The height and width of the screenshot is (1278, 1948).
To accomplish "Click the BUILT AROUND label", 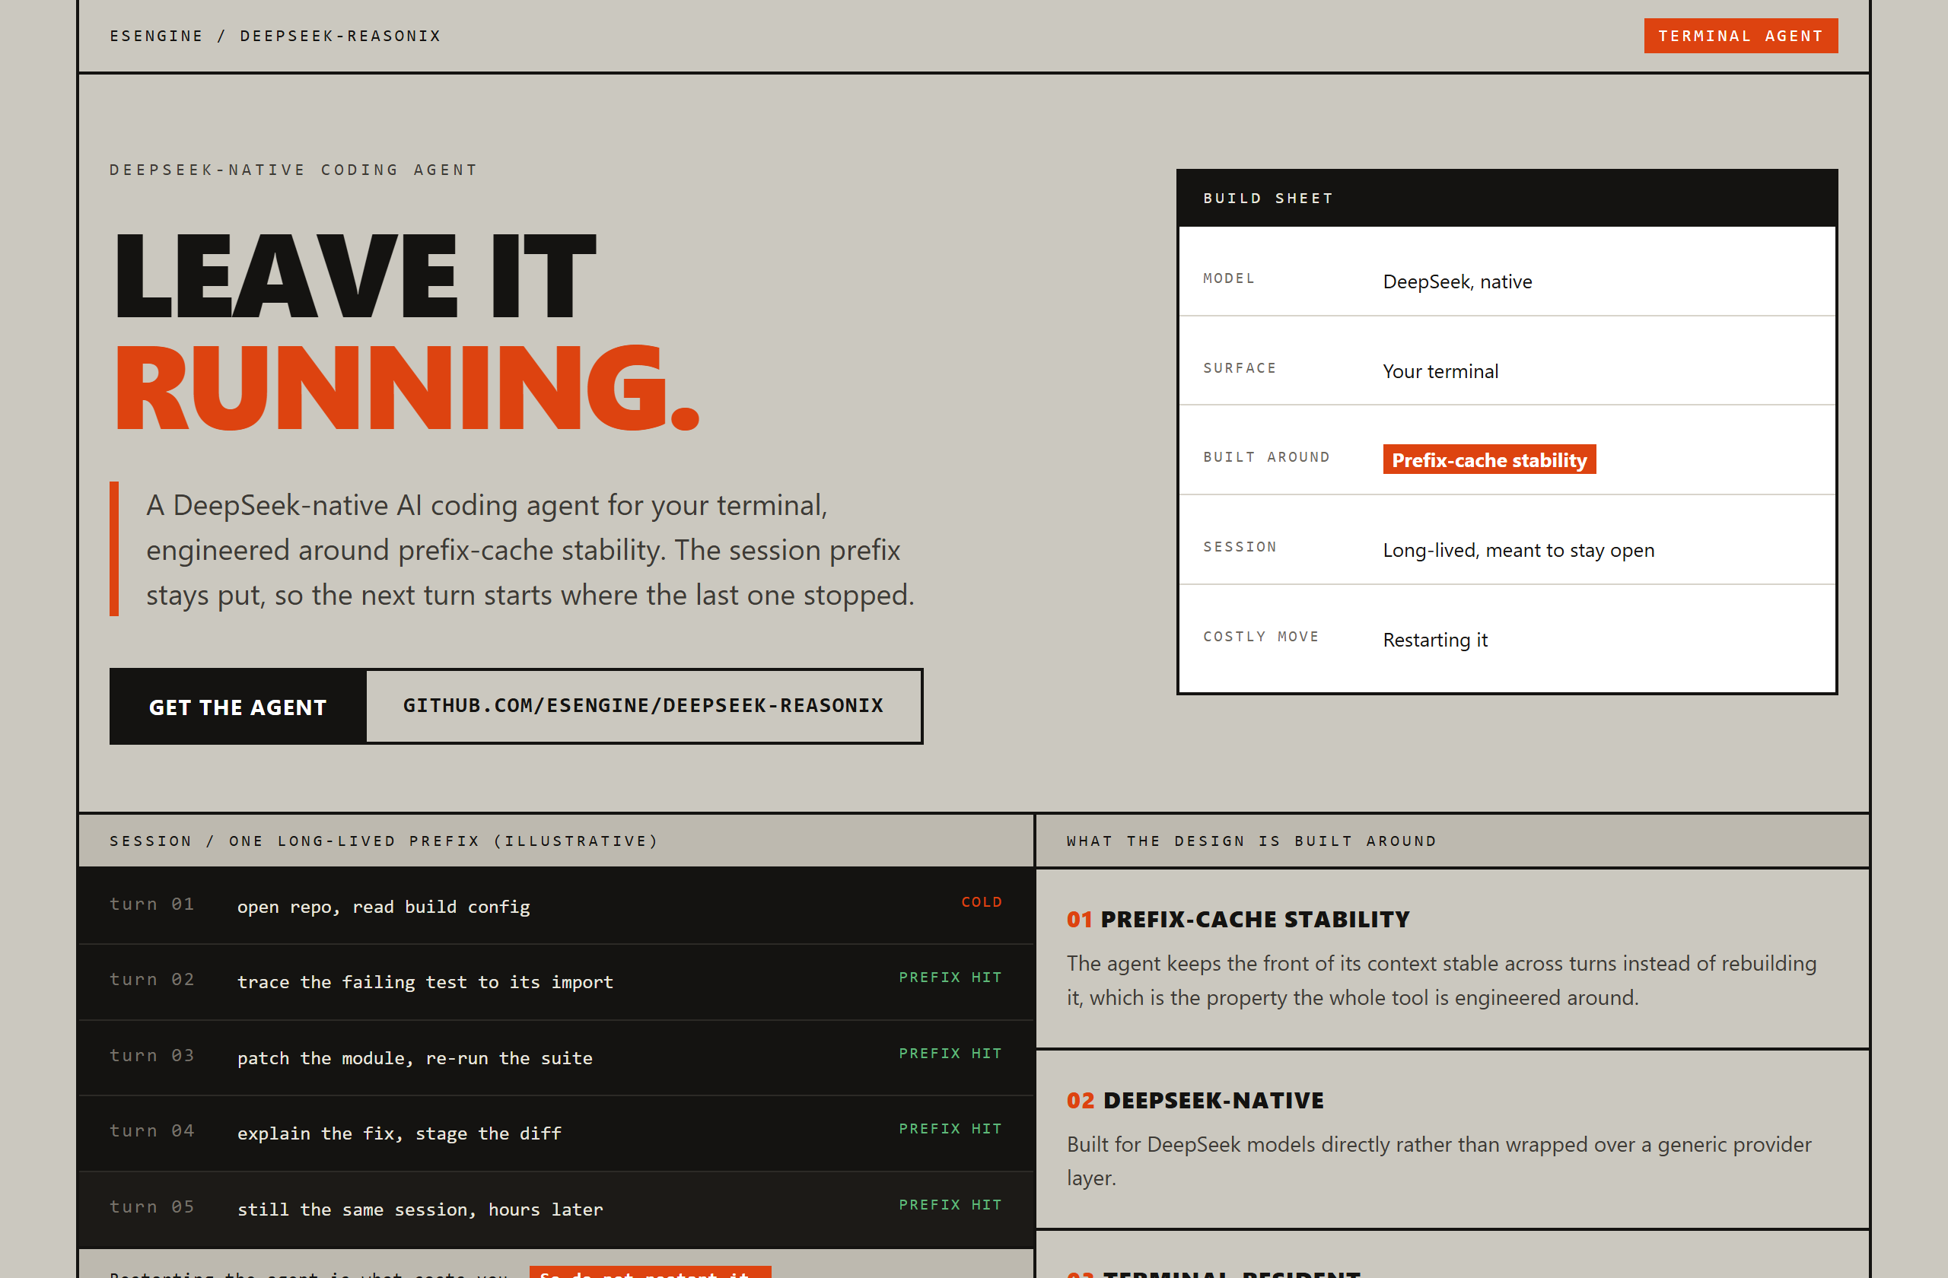I will 1265,456.
